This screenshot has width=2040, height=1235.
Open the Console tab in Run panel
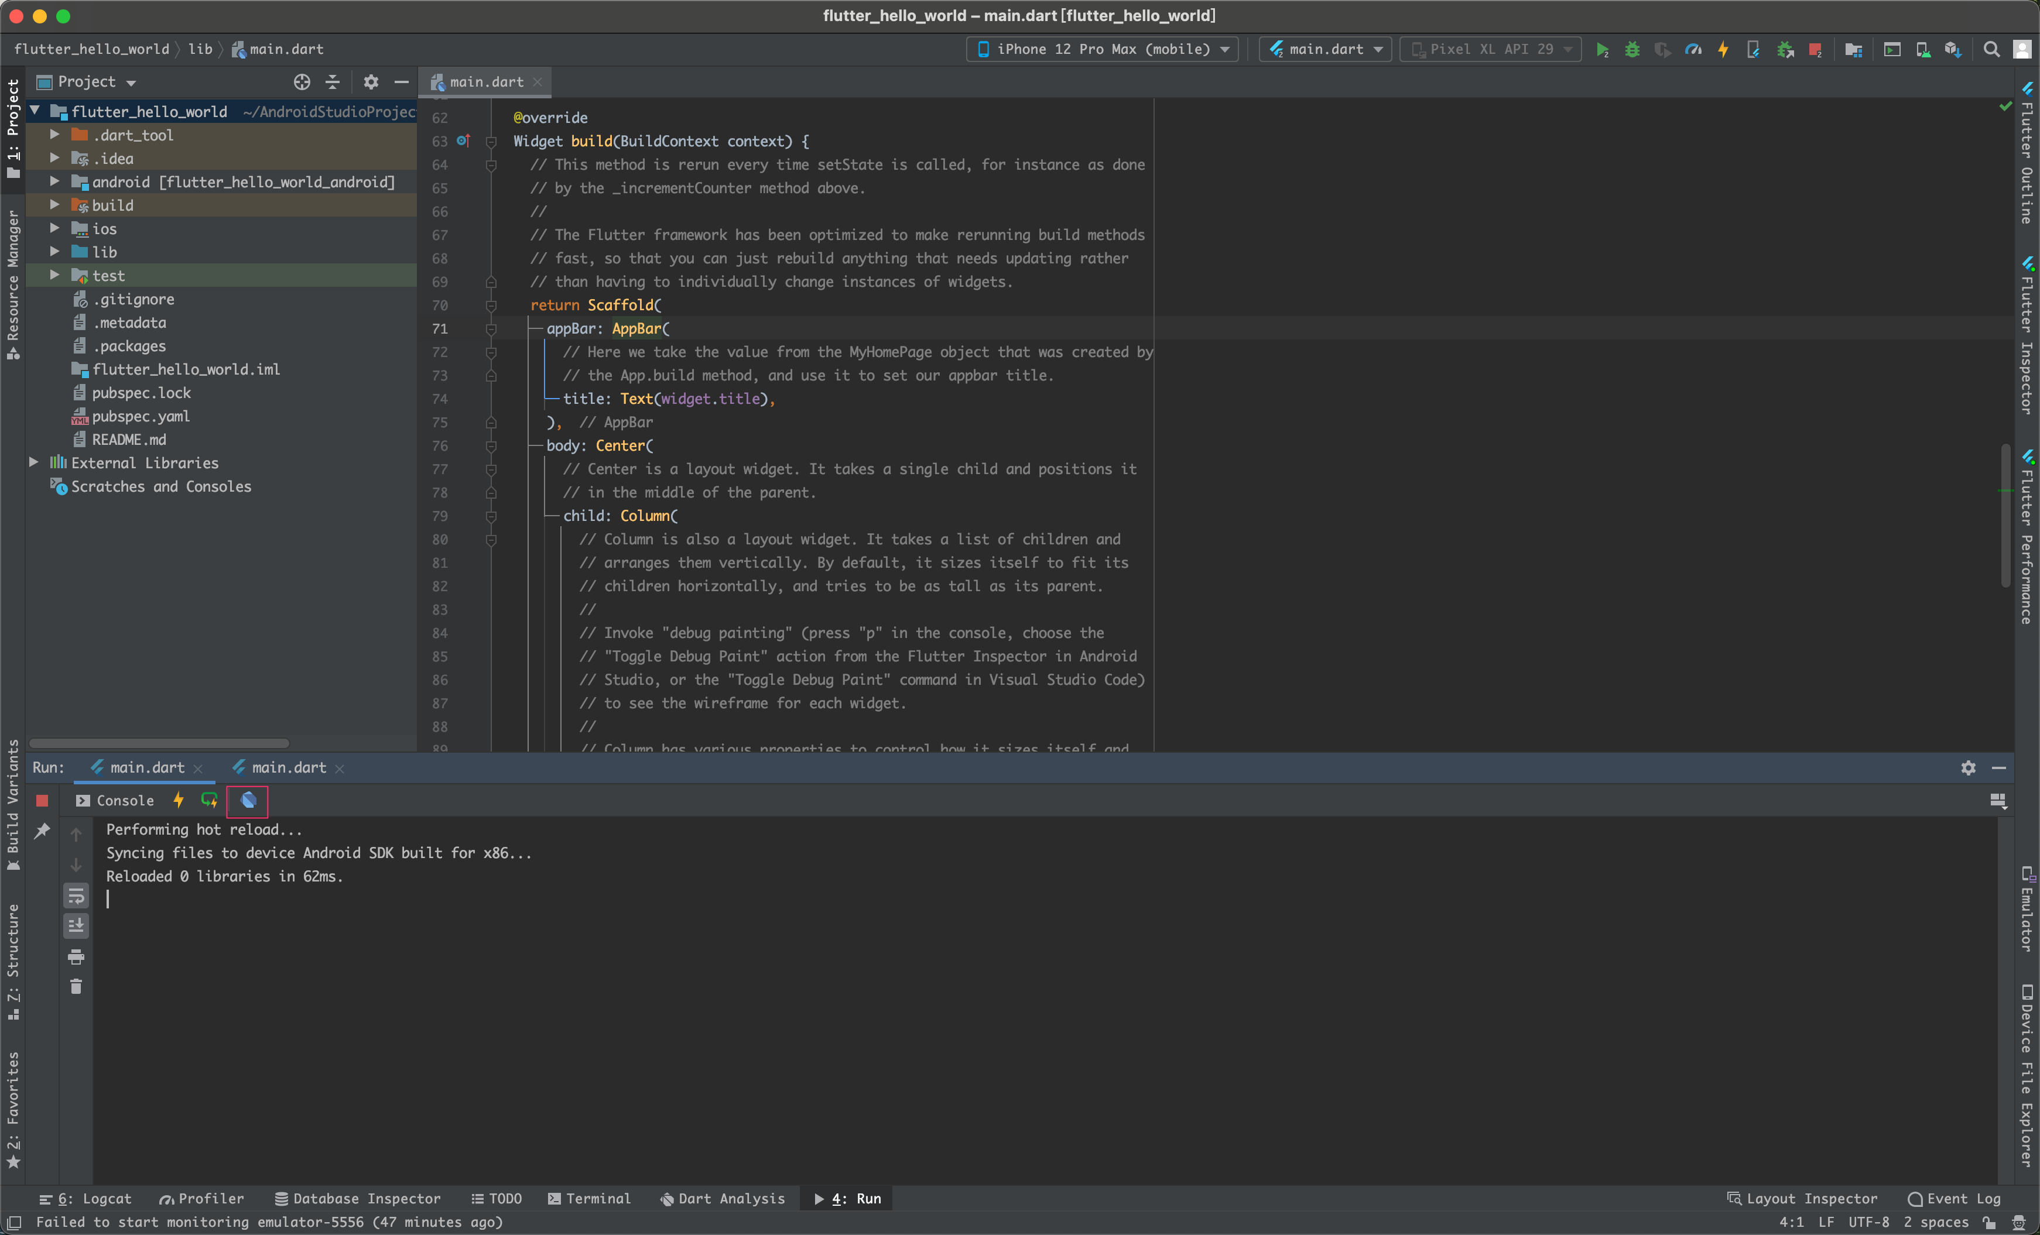(x=115, y=801)
